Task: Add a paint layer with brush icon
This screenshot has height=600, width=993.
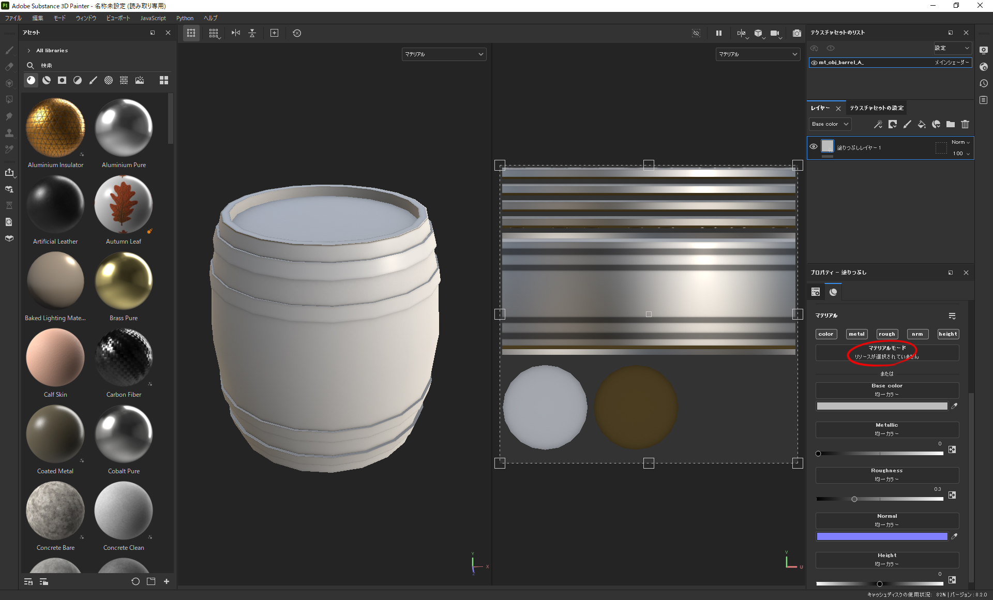Action: click(x=907, y=124)
